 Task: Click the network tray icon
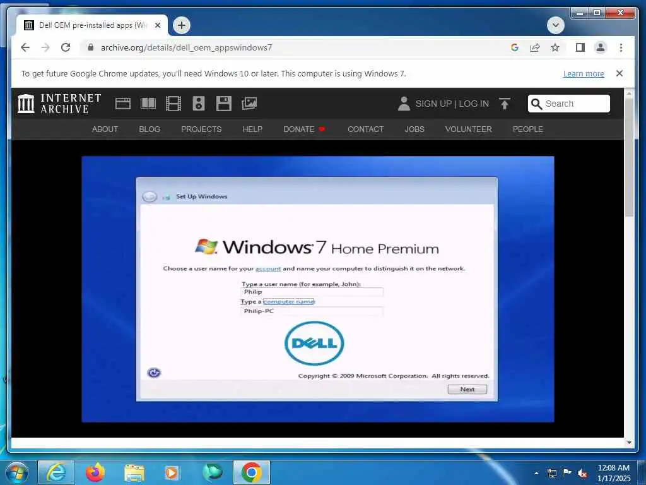point(551,473)
